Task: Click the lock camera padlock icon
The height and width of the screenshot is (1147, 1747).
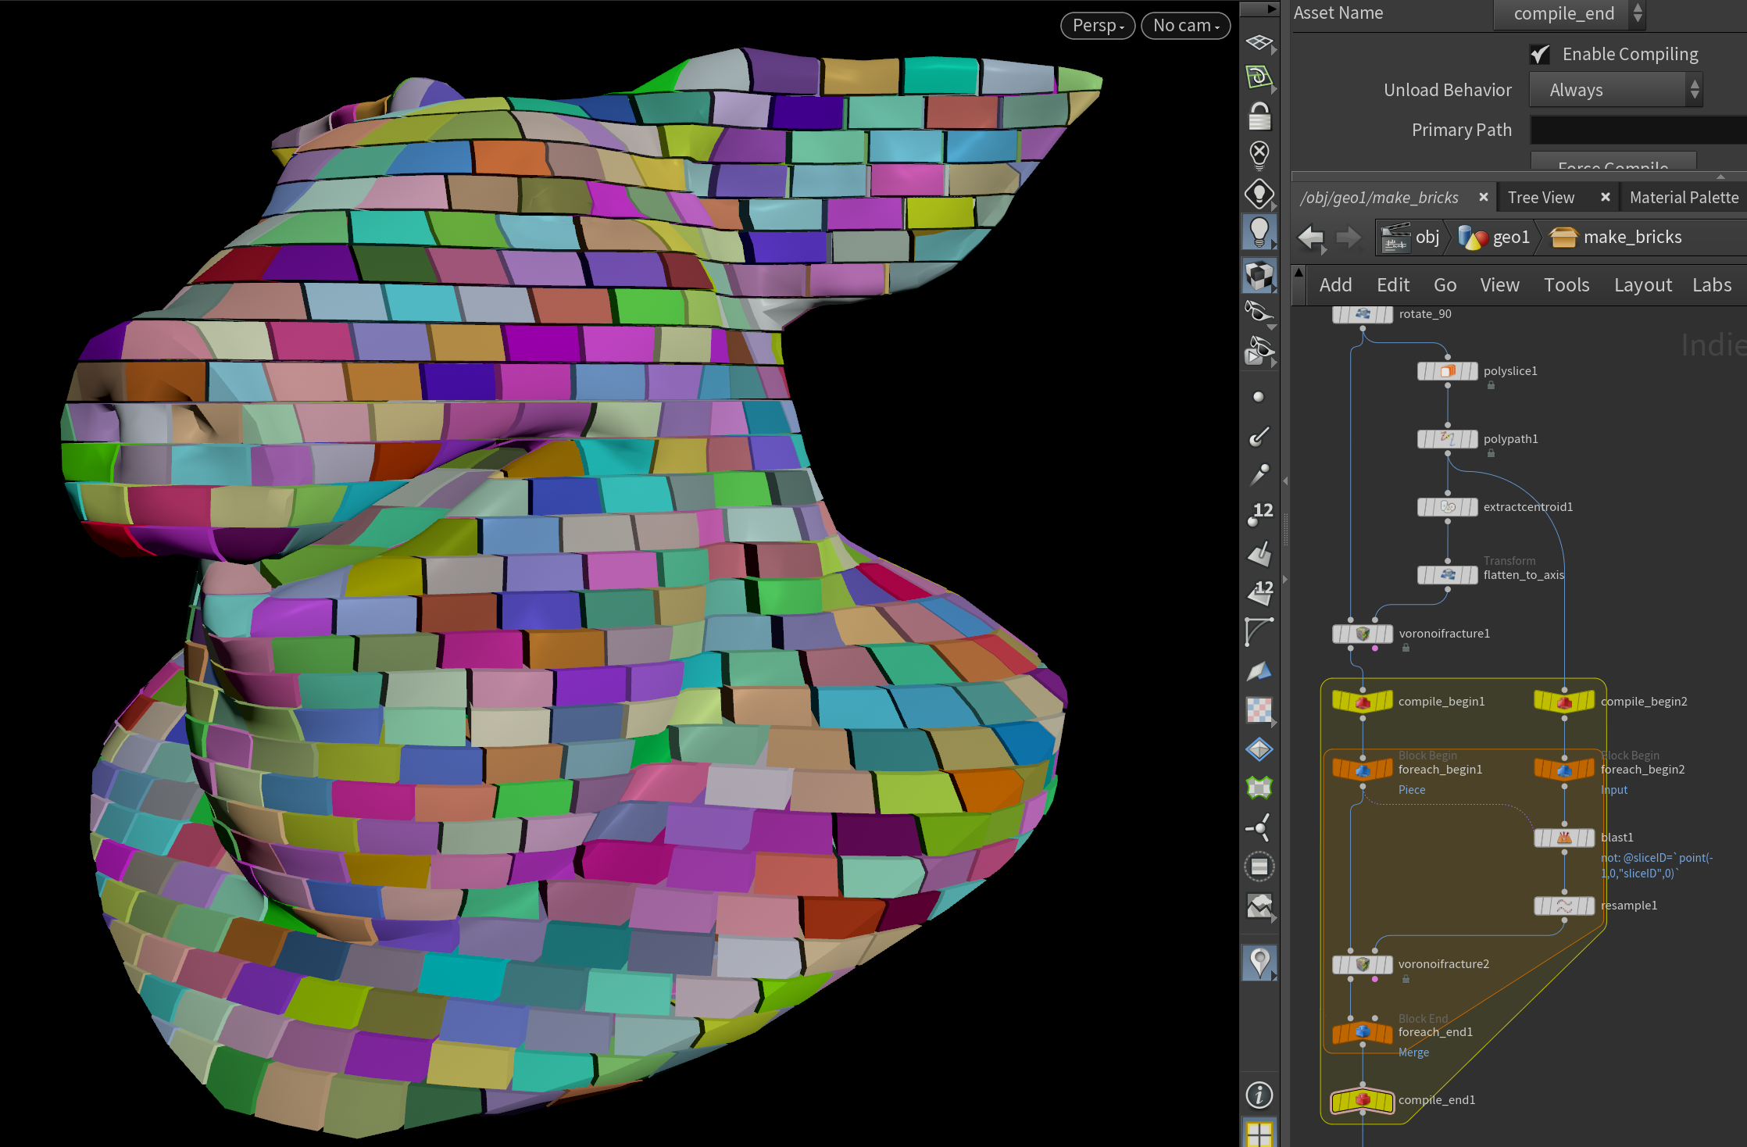Action: click(x=1259, y=116)
